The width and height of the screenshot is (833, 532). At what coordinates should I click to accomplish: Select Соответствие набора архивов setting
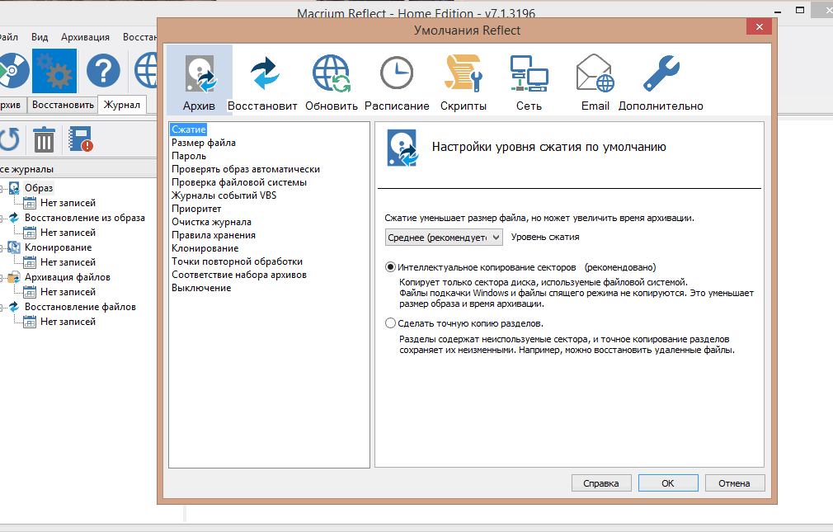coord(239,275)
